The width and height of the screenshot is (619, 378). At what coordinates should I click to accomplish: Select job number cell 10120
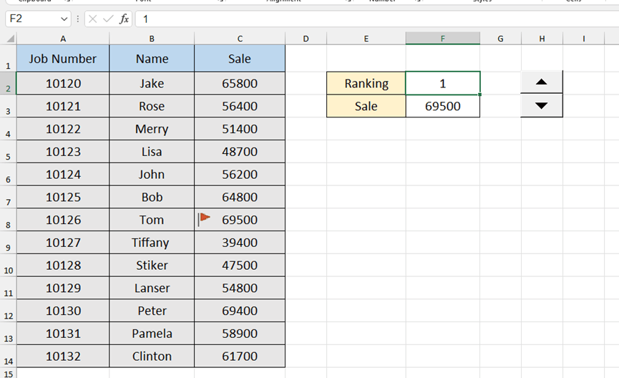63,83
